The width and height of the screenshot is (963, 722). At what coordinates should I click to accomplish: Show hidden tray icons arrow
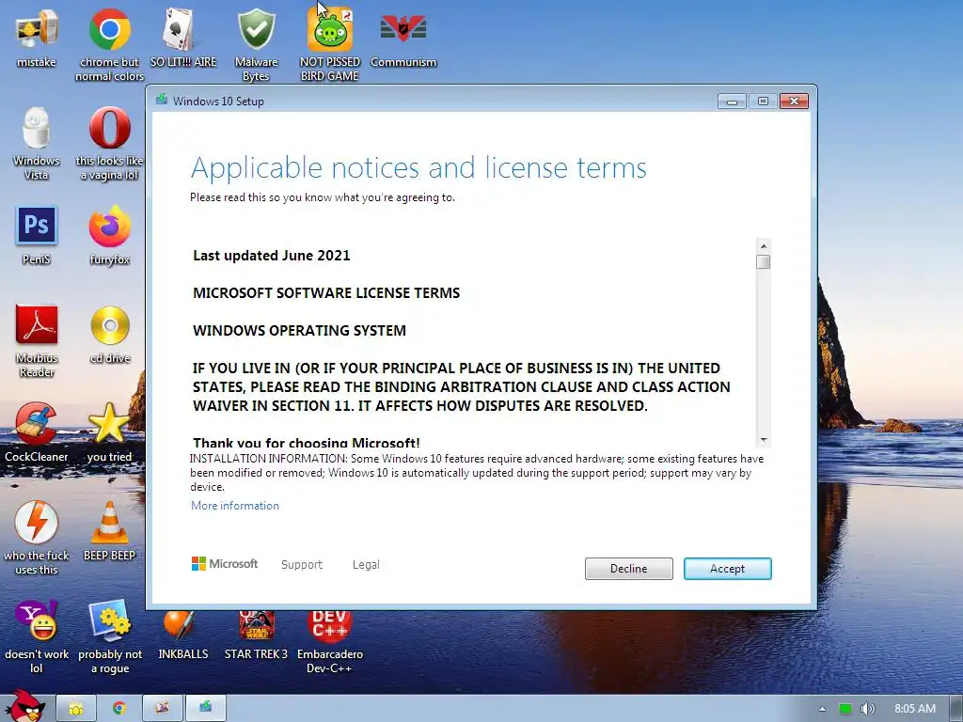822,709
